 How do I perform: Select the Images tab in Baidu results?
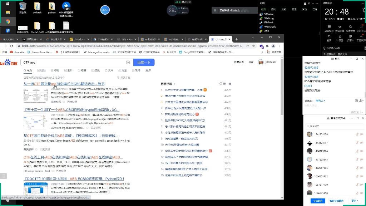point(68,70)
